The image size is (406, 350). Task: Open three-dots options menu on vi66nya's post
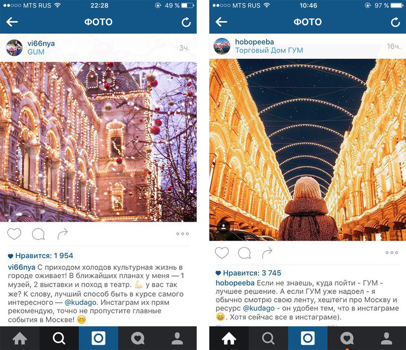[183, 234]
